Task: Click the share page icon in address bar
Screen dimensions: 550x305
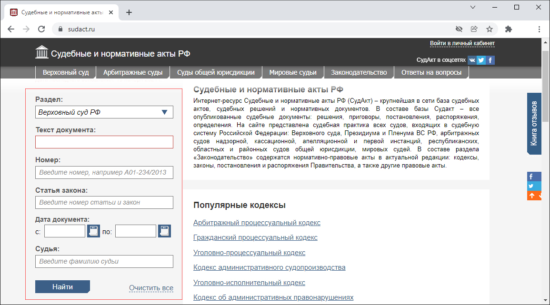Action: 474,29
